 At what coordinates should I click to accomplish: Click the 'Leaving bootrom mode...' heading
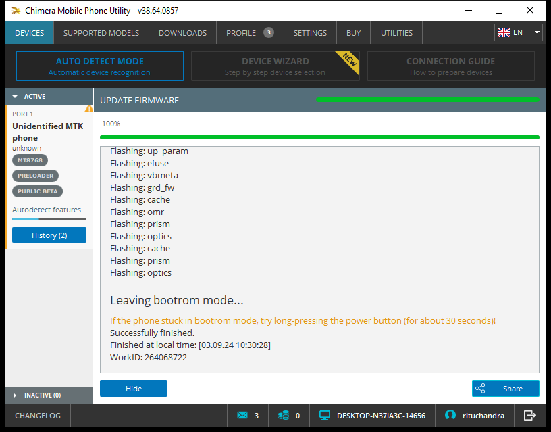tap(177, 300)
